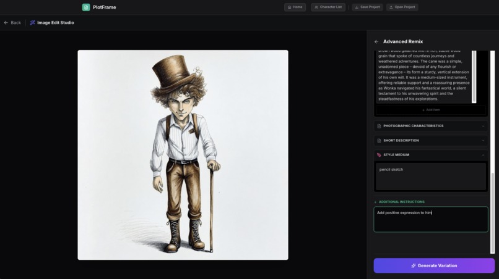The width and height of the screenshot is (499, 279).
Task: Click the sparkle icon on Generate Variation
Action: click(414, 265)
